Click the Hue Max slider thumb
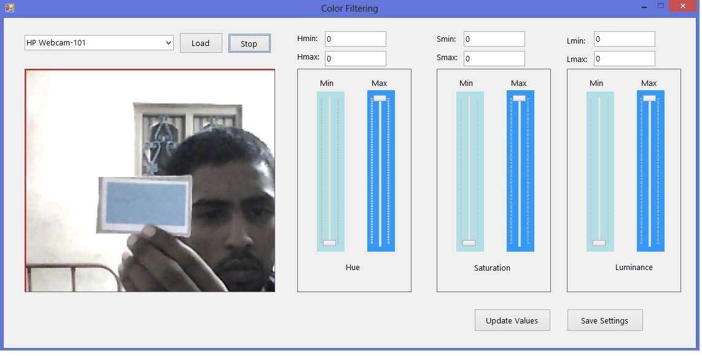This screenshot has width=702, height=356. (380, 98)
